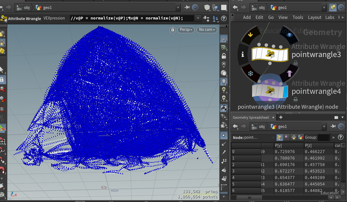
Task: Click the construction plane icon in viewport toolbar
Action: pos(223,48)
